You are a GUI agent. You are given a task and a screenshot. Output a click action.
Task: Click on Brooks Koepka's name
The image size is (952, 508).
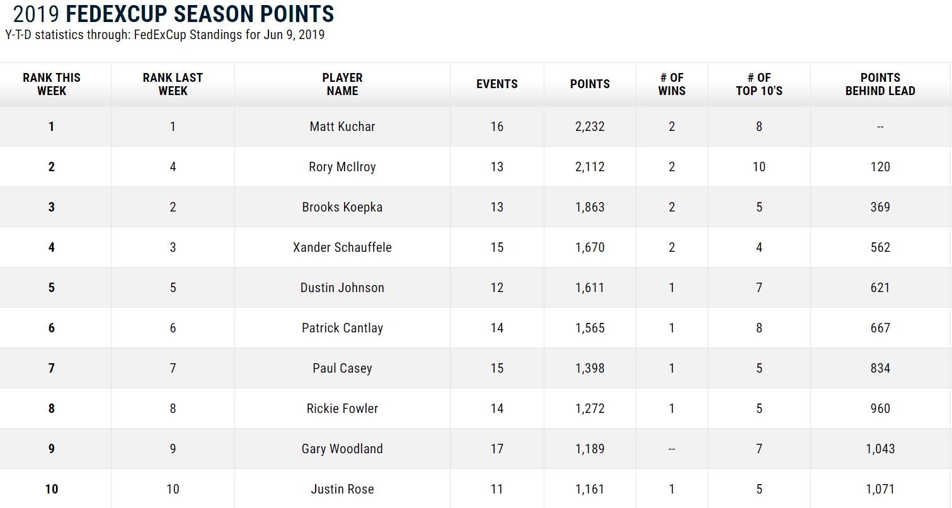coord(342,207)
